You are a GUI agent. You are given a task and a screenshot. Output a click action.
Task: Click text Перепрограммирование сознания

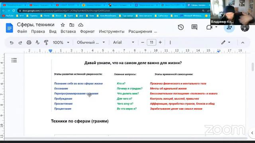pos(76,94)
